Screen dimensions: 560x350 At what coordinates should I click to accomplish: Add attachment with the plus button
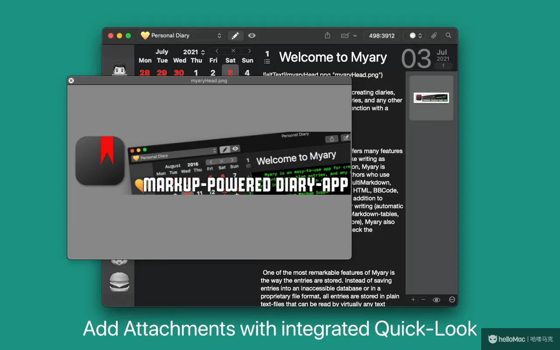[x=413, y=300]
